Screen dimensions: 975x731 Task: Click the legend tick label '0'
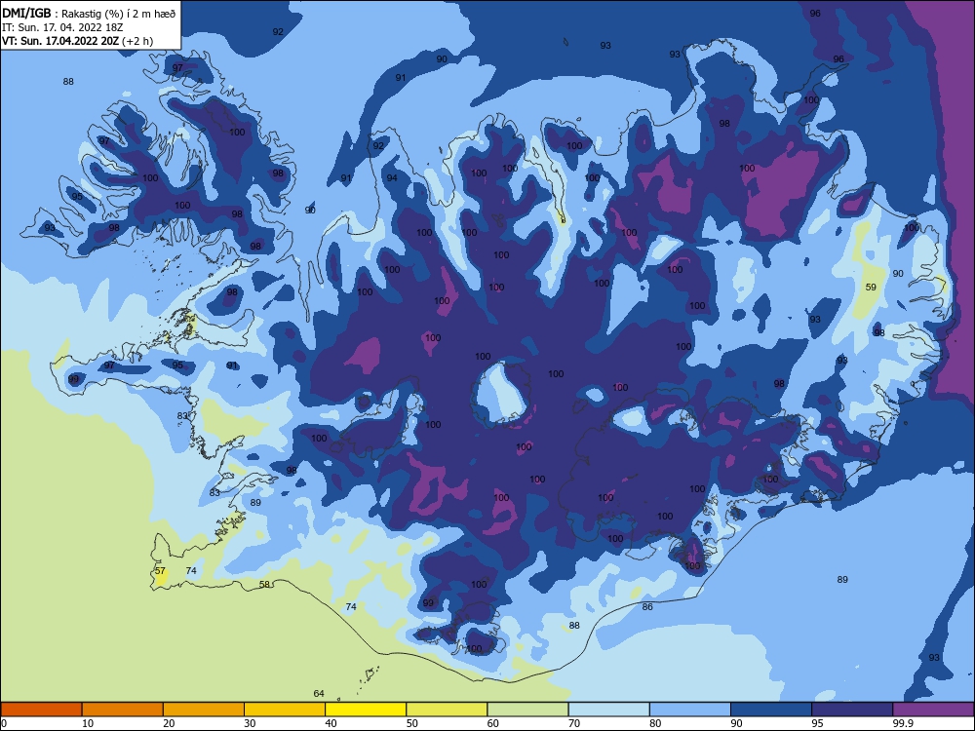(x=4, y=723)
